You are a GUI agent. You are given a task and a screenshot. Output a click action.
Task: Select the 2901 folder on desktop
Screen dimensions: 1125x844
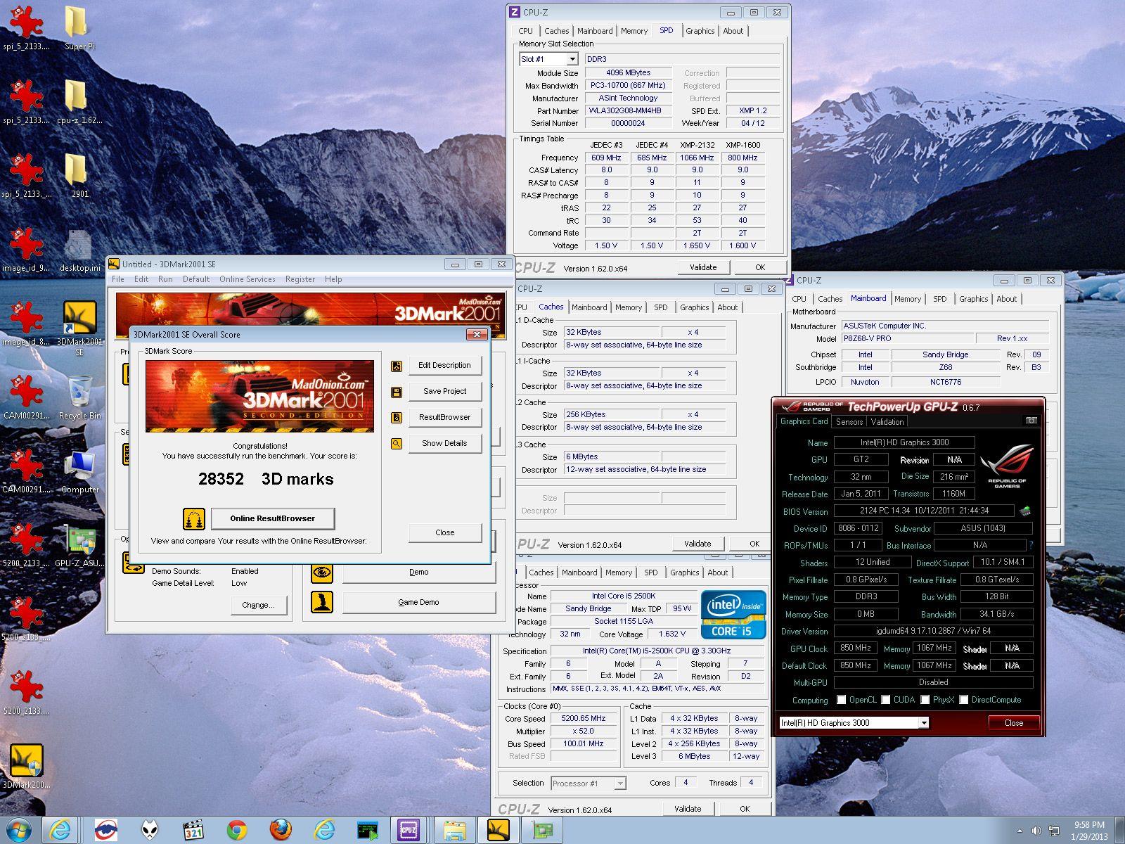point(79,176)
